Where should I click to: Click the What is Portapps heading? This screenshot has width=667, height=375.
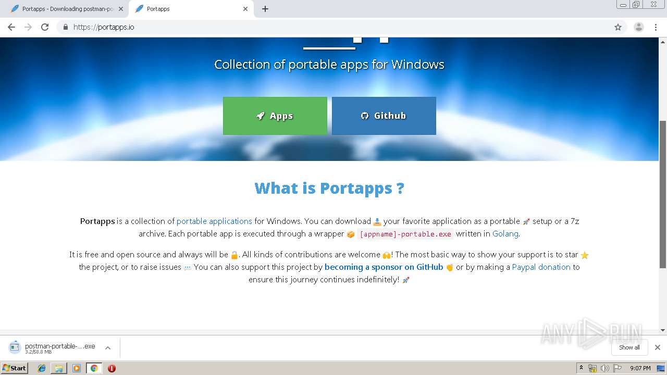coord(329,188)
